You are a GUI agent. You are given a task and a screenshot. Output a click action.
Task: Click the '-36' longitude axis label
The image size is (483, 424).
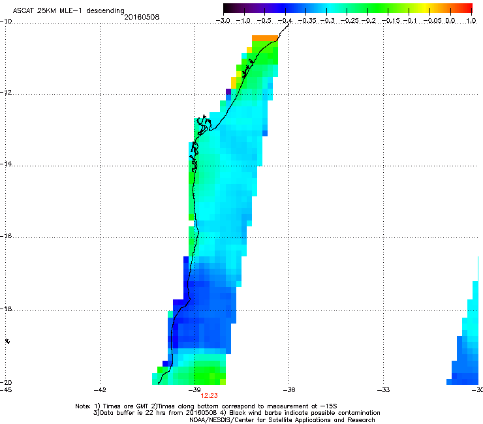point(289,390)
